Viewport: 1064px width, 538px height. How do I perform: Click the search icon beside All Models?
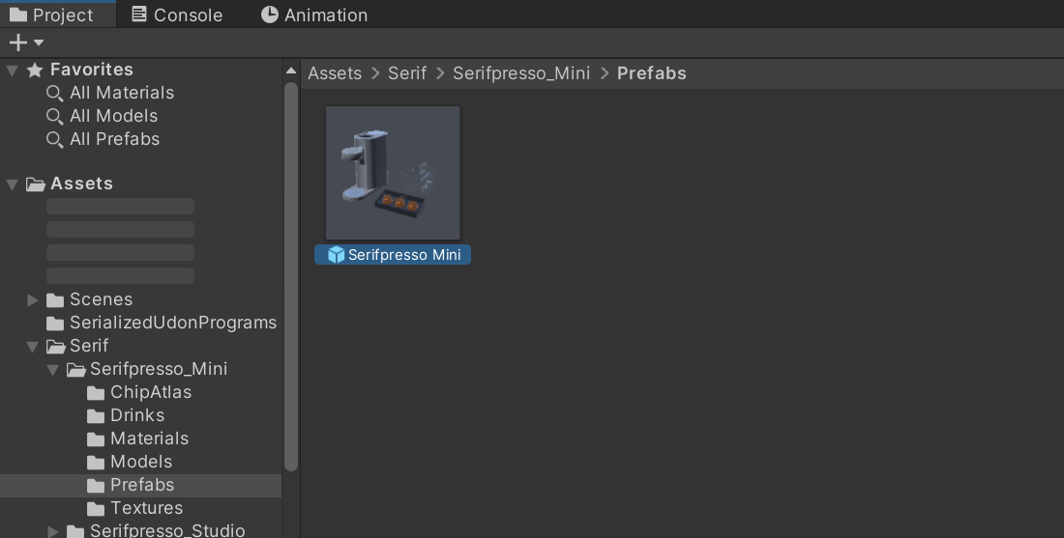coord(55,117)
